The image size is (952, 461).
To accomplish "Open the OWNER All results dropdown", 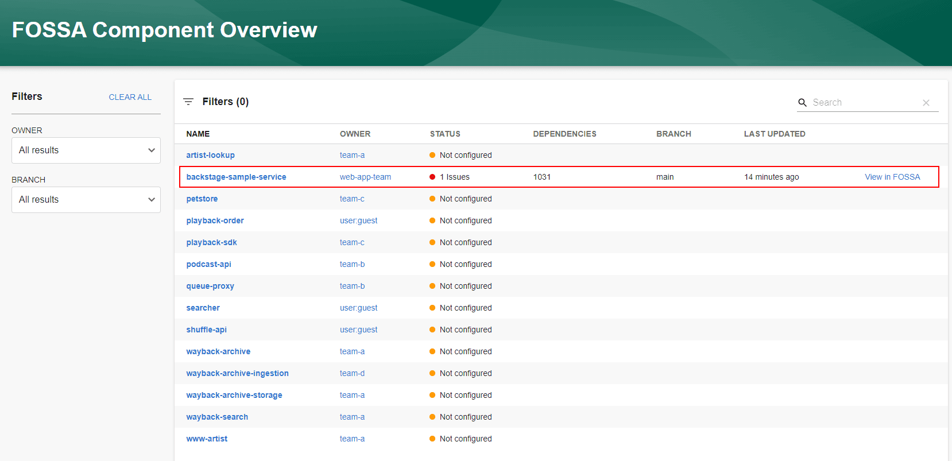I will point(86,150).
